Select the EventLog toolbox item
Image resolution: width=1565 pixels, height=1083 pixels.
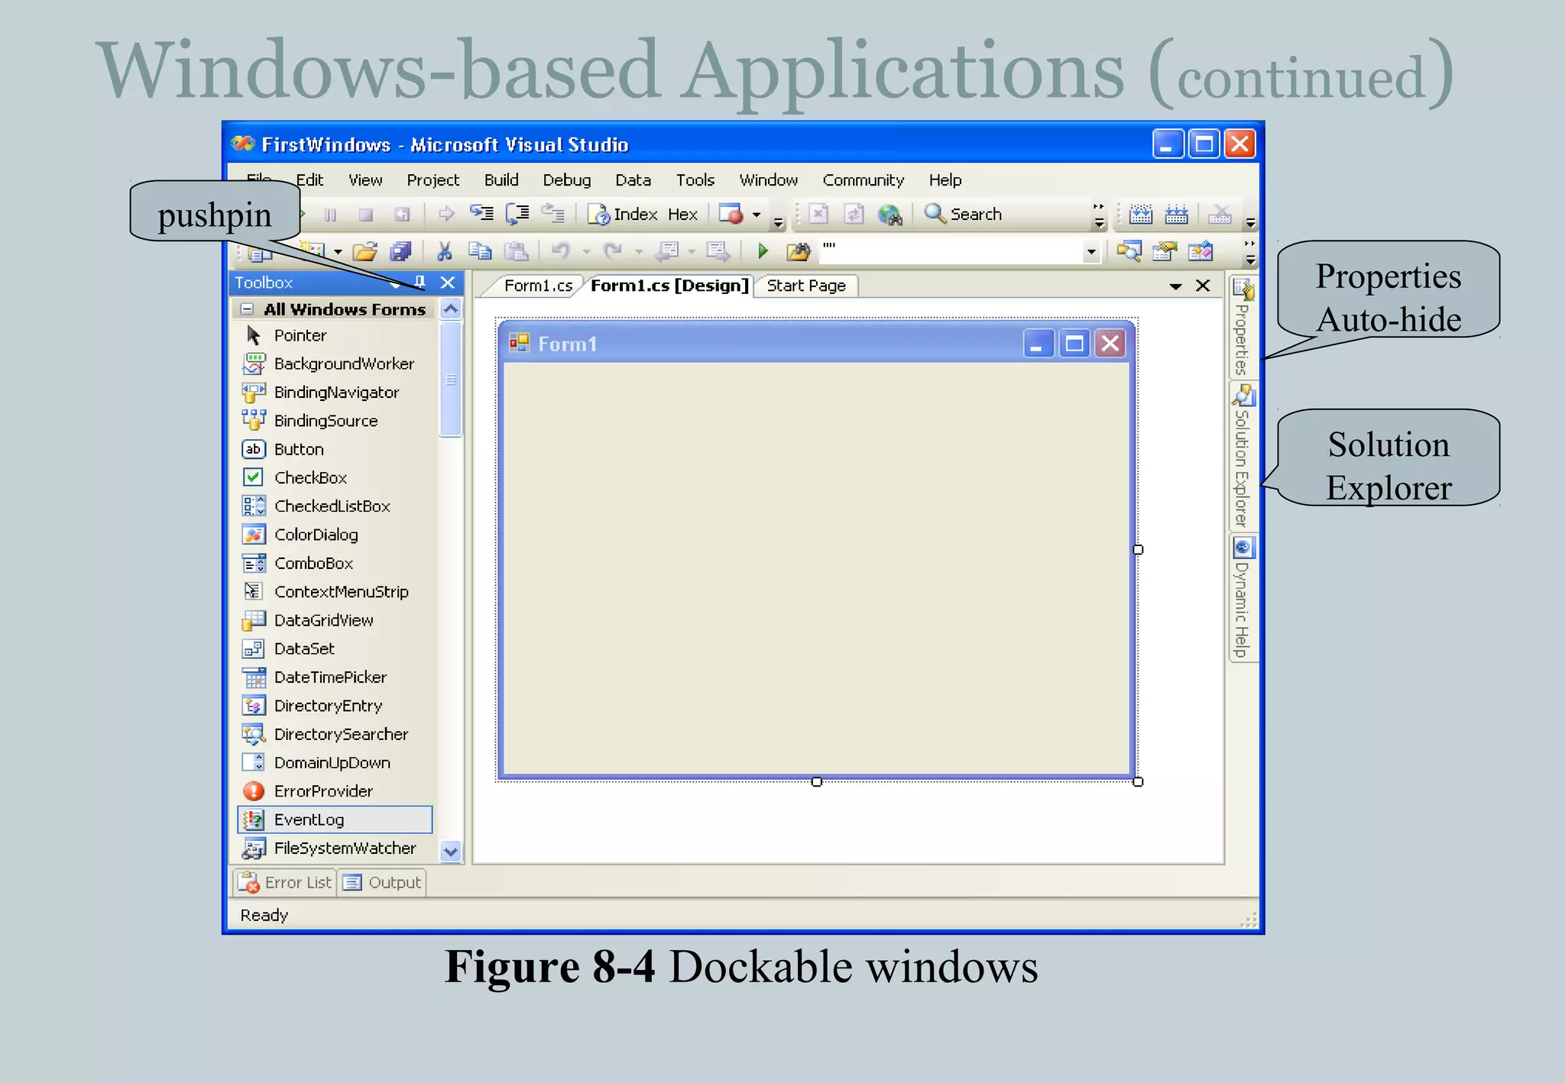pos(335,820)
